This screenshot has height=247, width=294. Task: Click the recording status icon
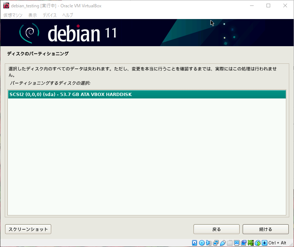tap(244, 243)
